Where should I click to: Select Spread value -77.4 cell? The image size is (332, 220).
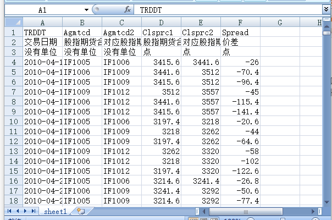tap(241, 201)
